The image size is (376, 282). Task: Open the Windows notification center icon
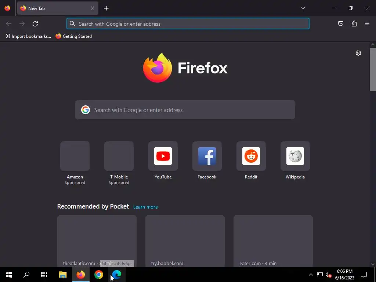364,275
